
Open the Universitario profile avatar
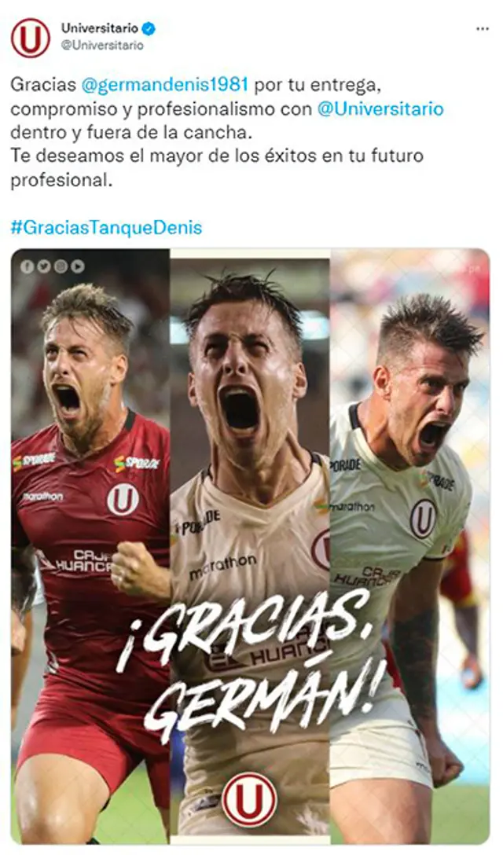30,38
